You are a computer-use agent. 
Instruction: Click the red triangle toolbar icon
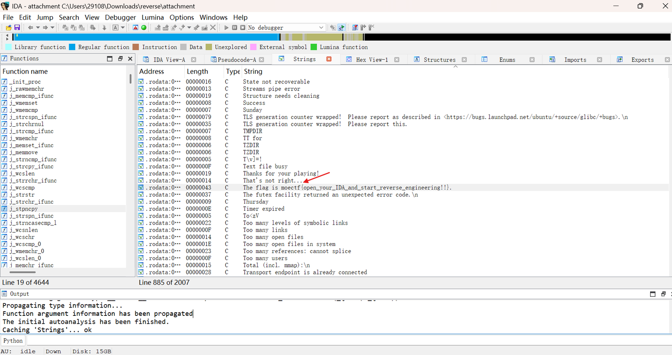click(135, 27)
